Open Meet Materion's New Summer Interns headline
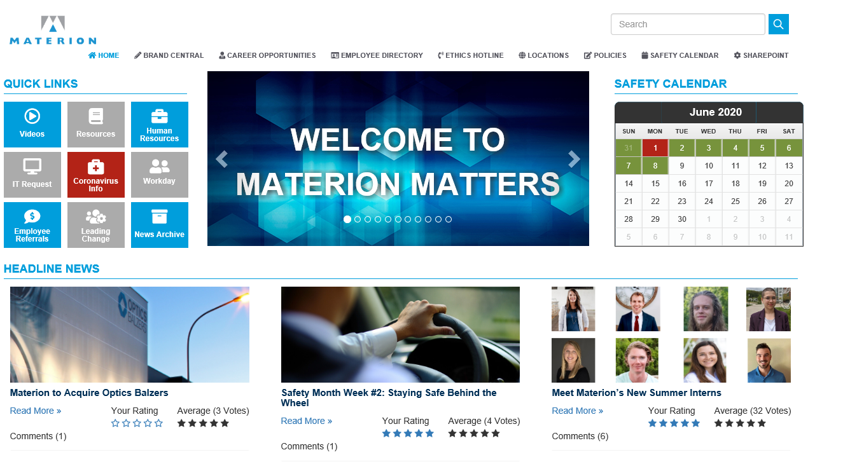Screen dimensions: 850x464 tap(637, 393)
